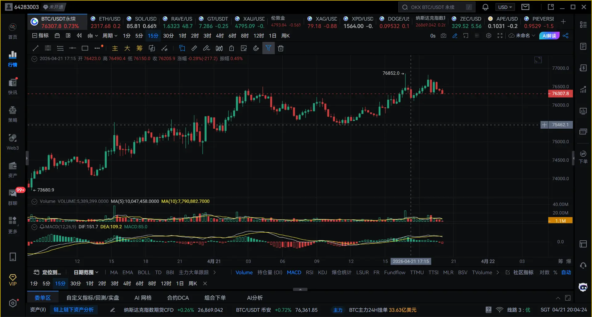Maximize the main chart pane icon
592x317 pixels.
538,60
